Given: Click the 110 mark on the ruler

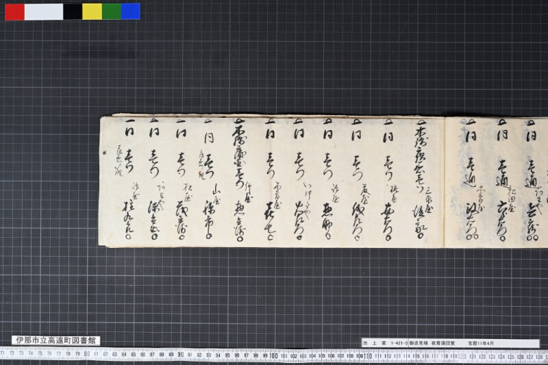Looking at the screenshot, I should (x=367, y=356).
